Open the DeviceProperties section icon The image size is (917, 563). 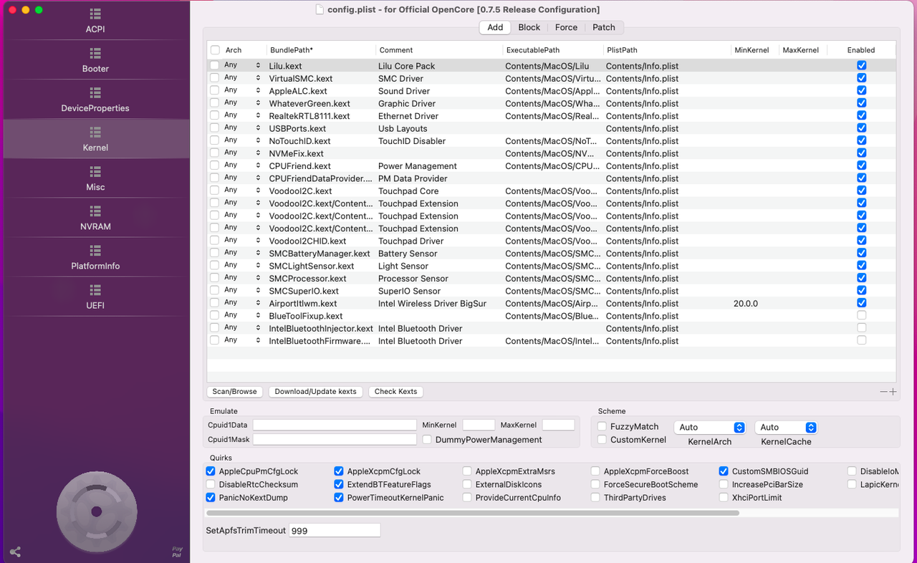95,93
